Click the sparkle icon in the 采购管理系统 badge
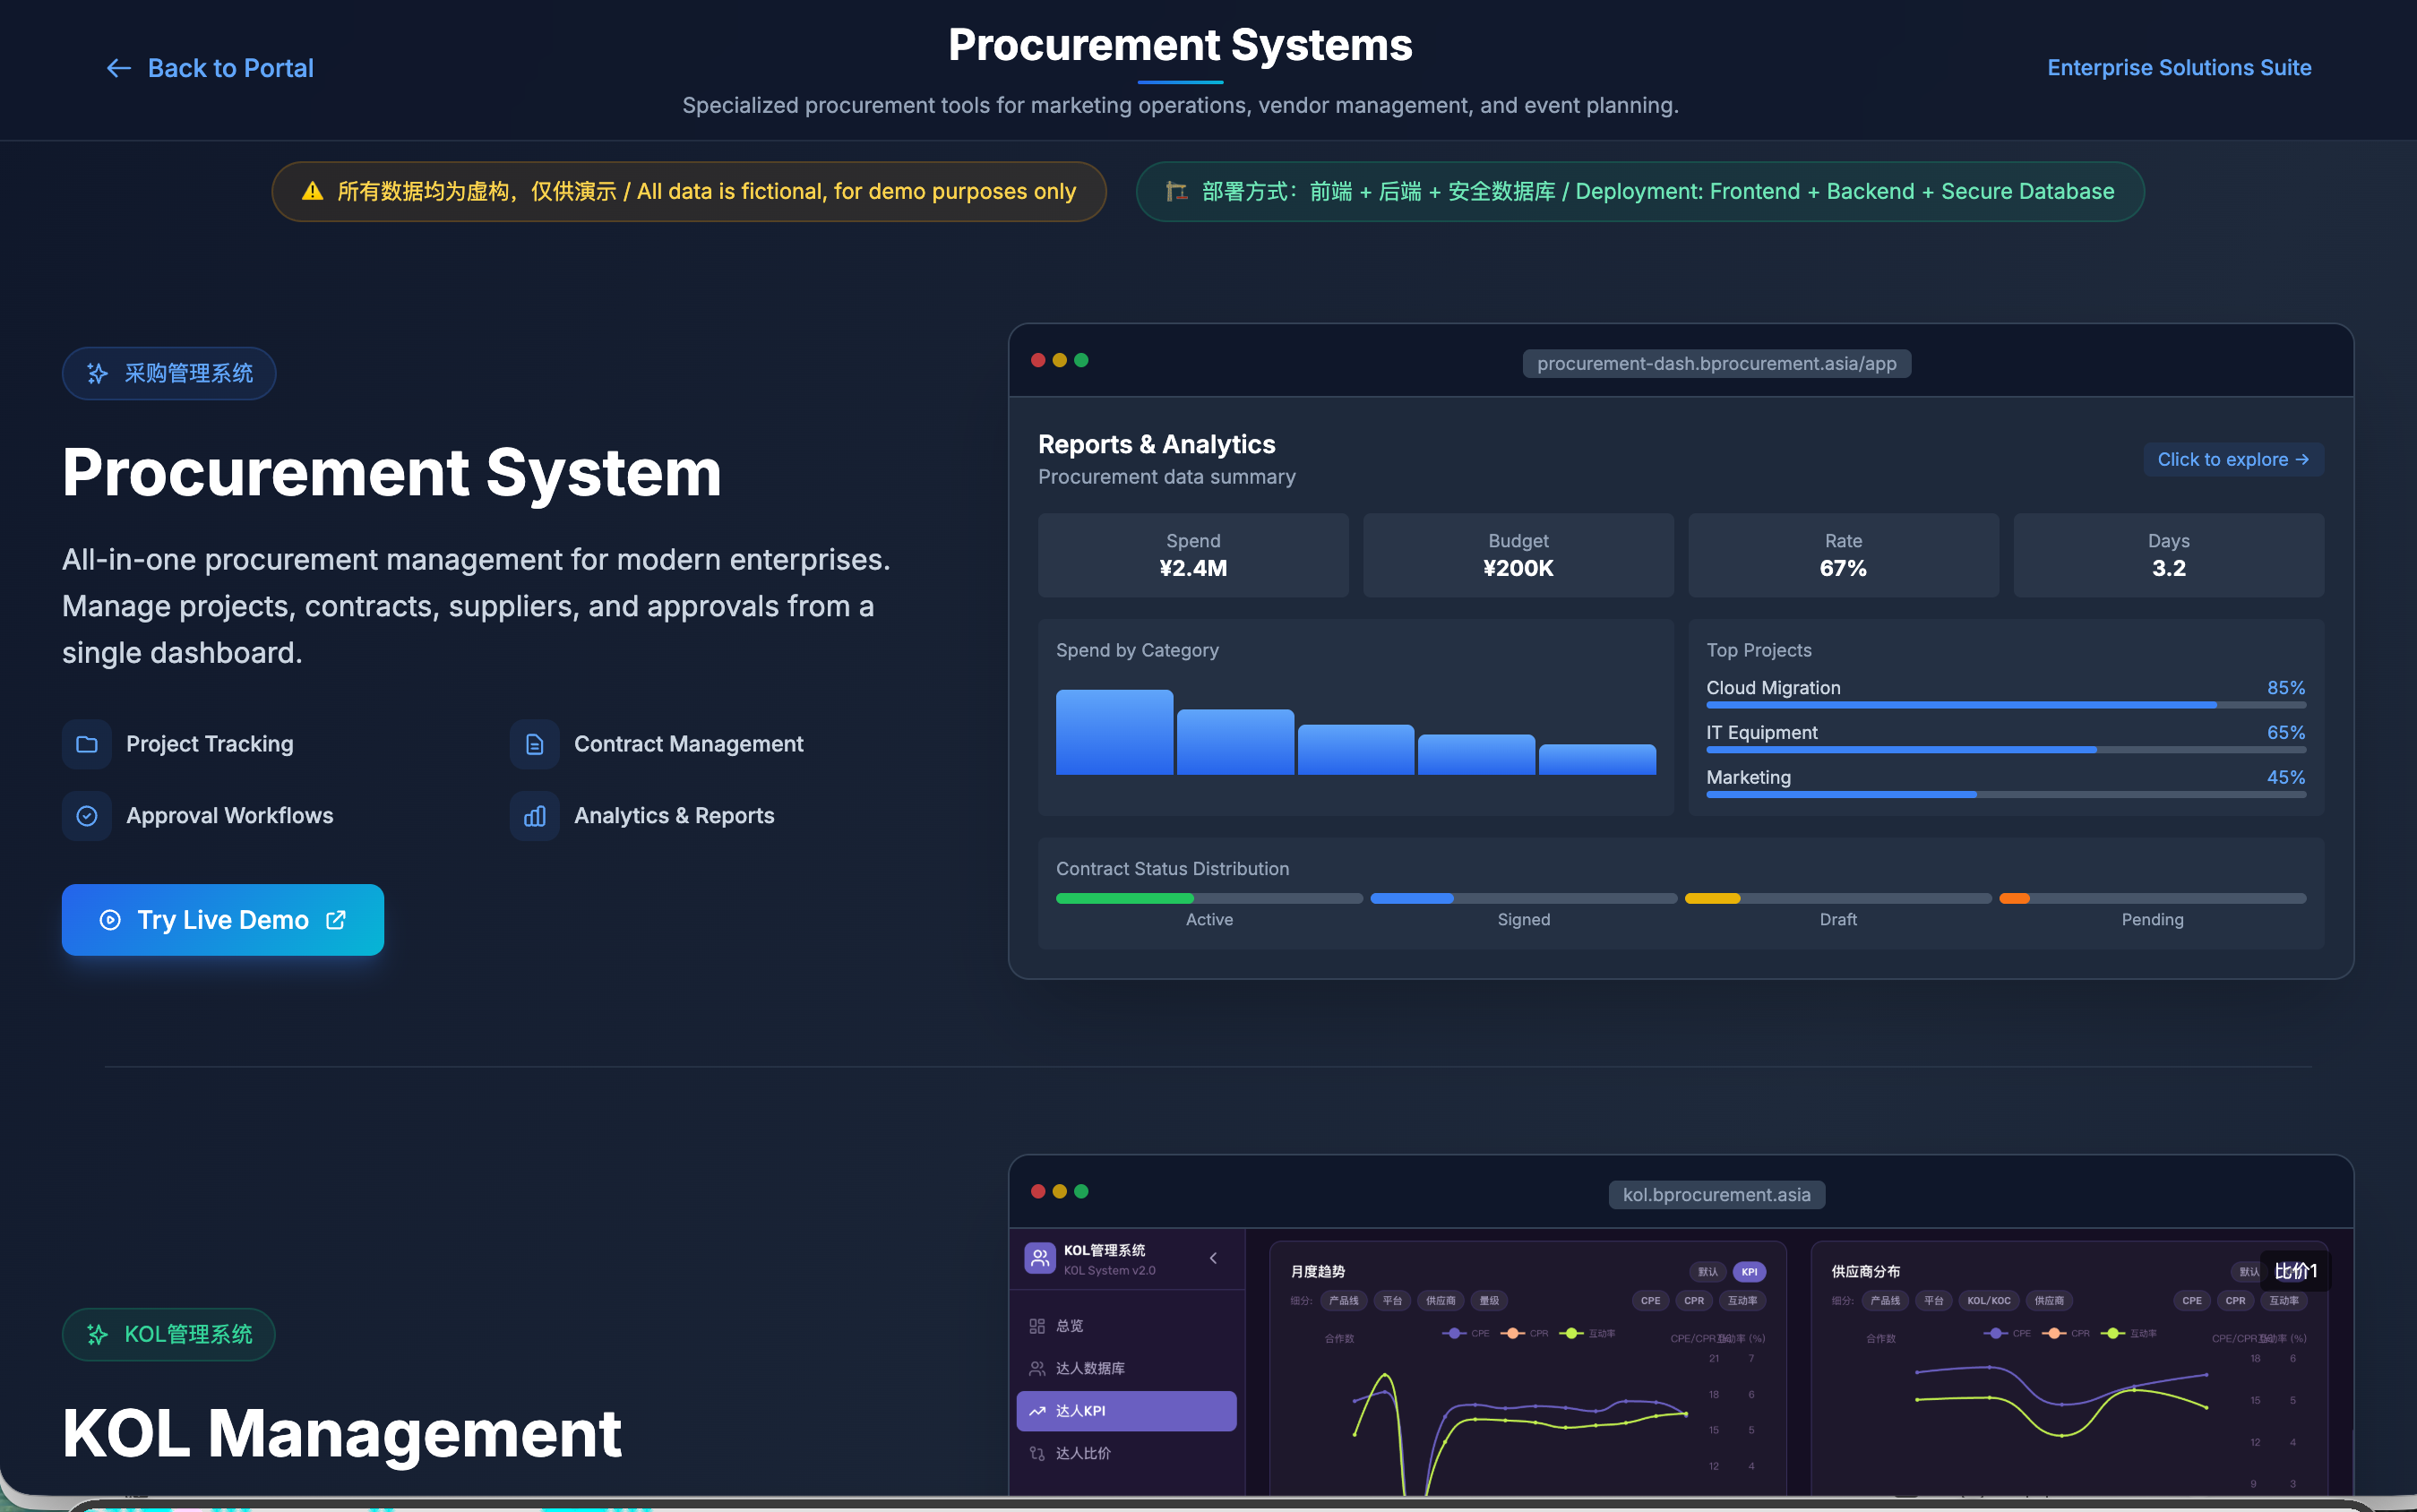 pyautogui.click(x=97, y=373)
